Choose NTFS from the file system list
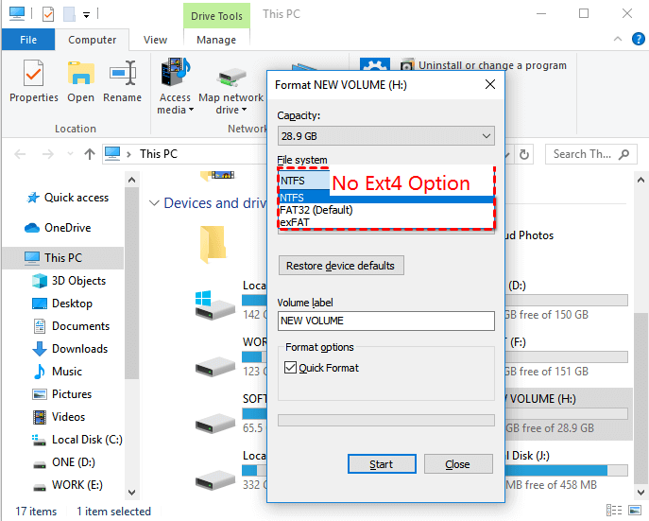This screenshot has width=649, height=521. [385, 198]
